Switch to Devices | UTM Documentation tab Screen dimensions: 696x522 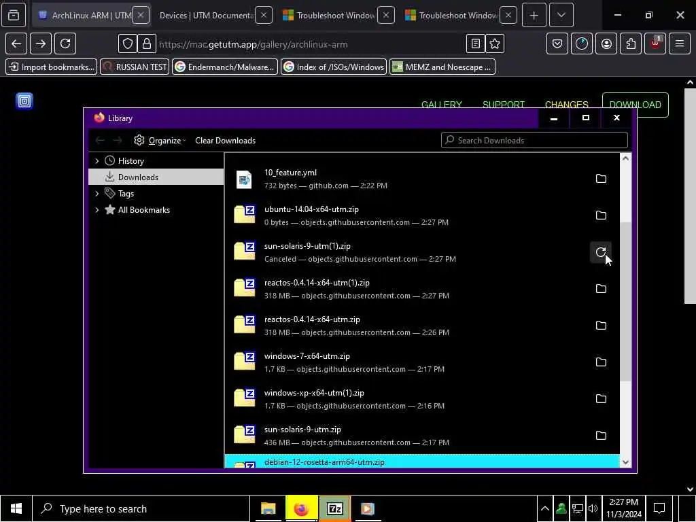[x=206, y=15]
